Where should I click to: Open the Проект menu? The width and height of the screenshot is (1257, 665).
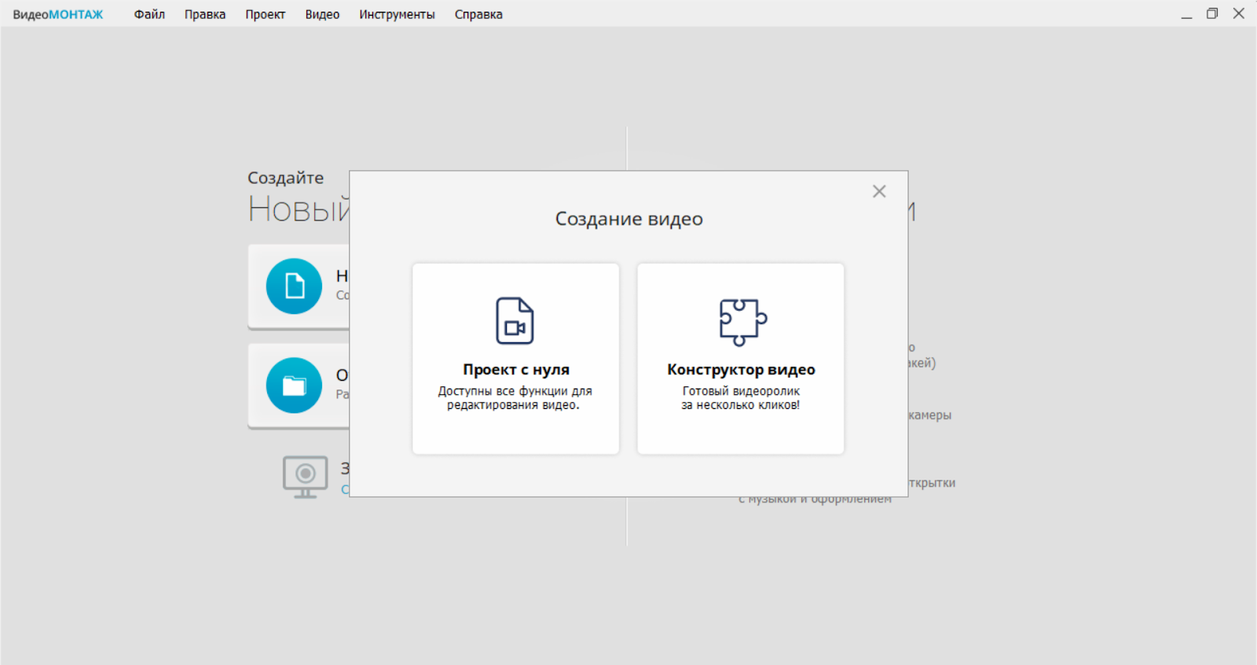click(265, 14)
